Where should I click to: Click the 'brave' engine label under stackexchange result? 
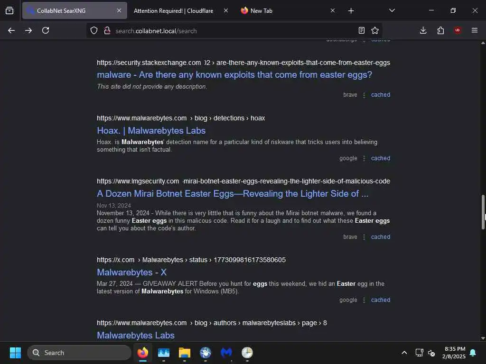click(x=350, y=95)
